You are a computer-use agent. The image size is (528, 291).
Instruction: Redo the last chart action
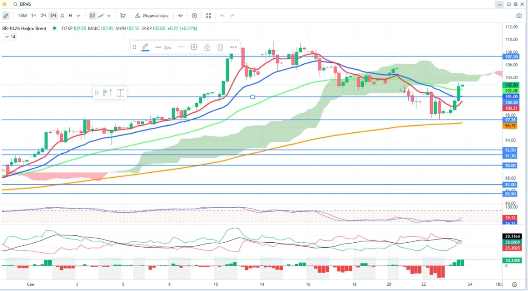232,16
